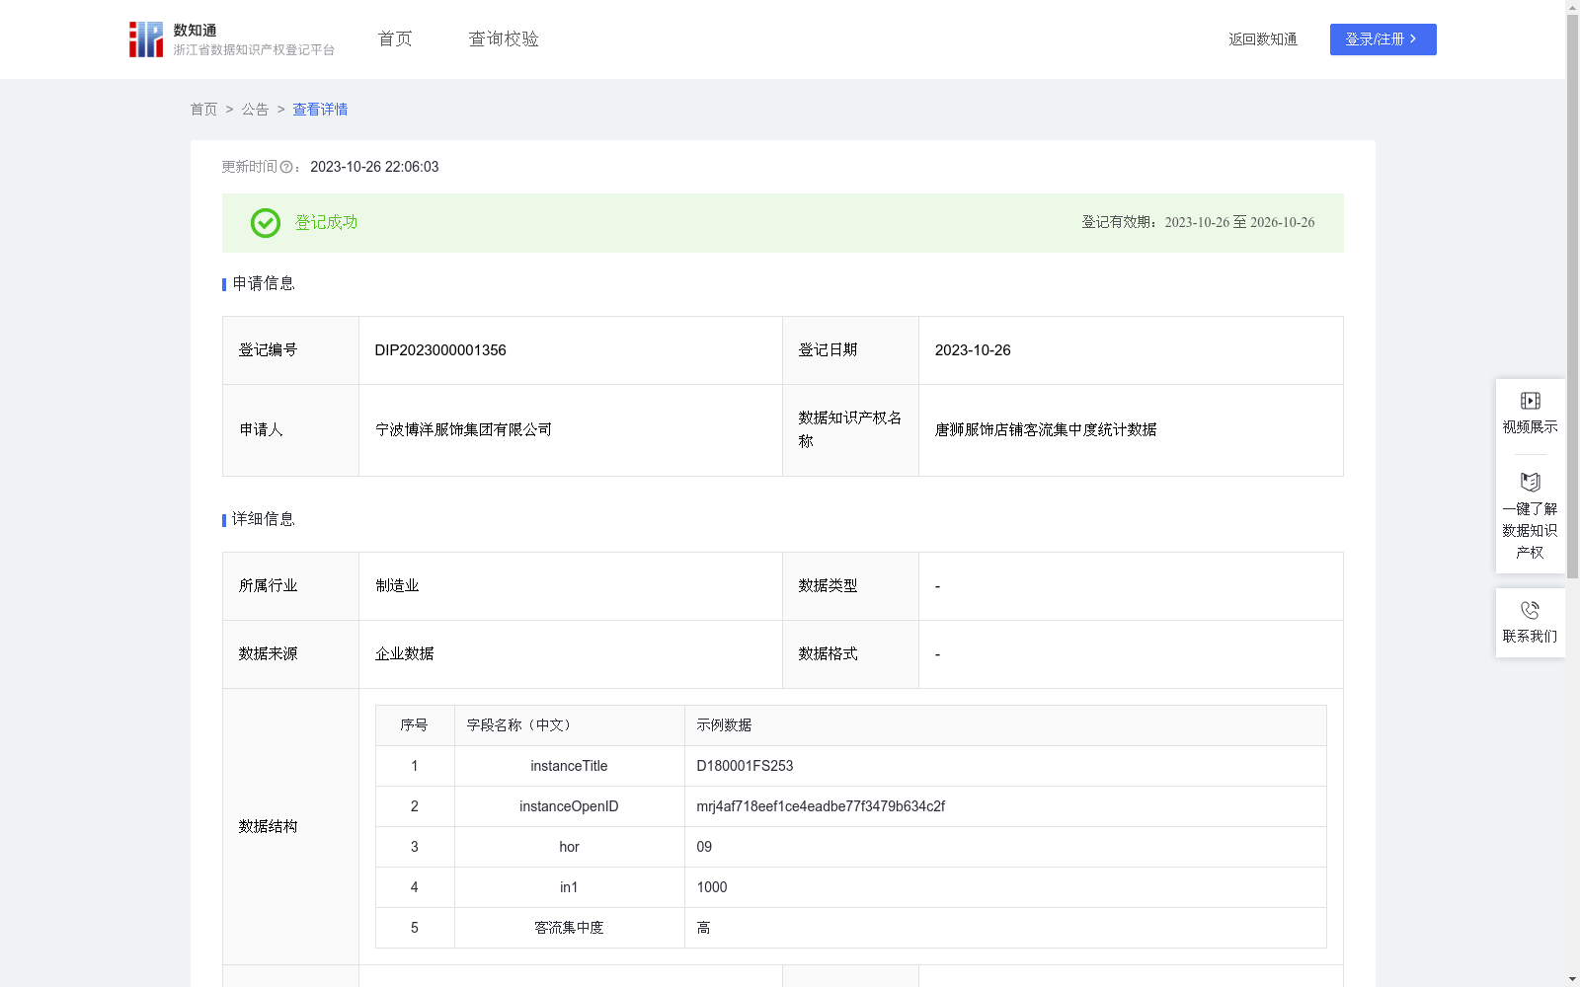Click the 登录/注册 button
1580x987 pixels.
coord(1382,39)
